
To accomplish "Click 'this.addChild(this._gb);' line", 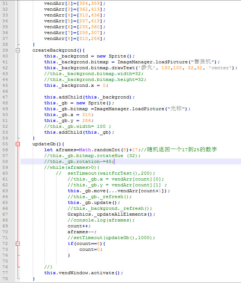I will (79, 132).
